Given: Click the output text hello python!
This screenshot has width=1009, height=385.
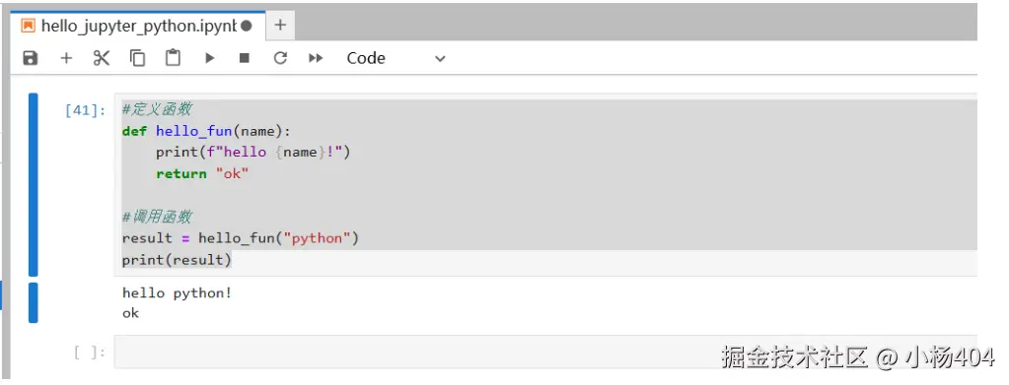Looking at the screenshot, I should [177, 293].
